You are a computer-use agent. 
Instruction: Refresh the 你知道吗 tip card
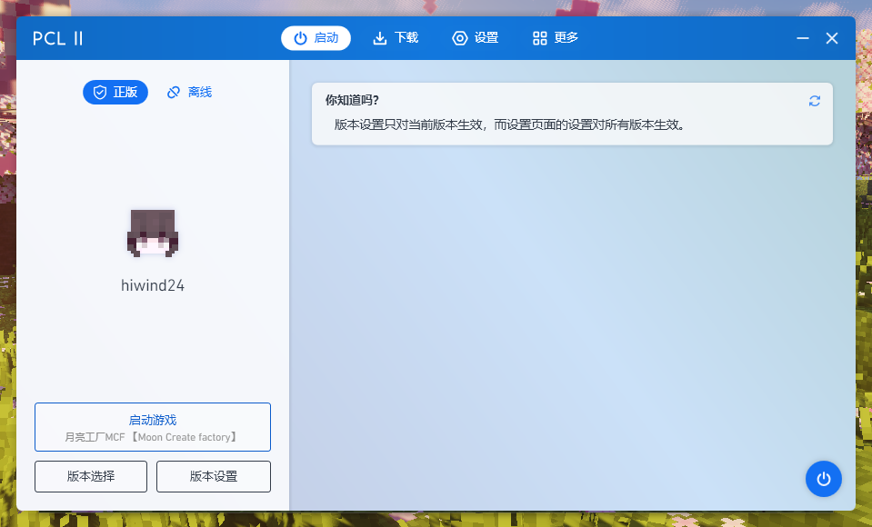coord(814,101)
